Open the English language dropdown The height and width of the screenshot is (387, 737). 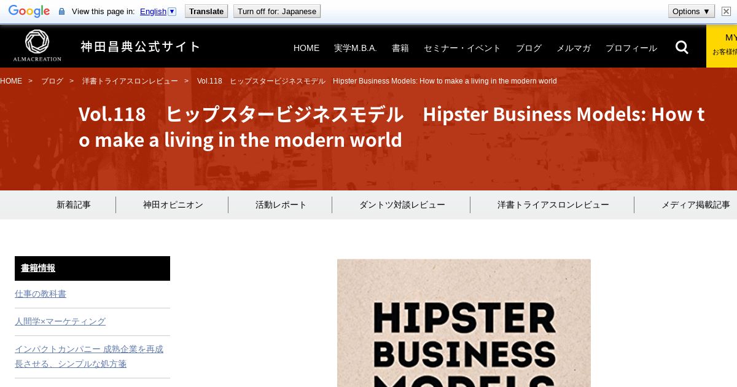coord(158,11)
